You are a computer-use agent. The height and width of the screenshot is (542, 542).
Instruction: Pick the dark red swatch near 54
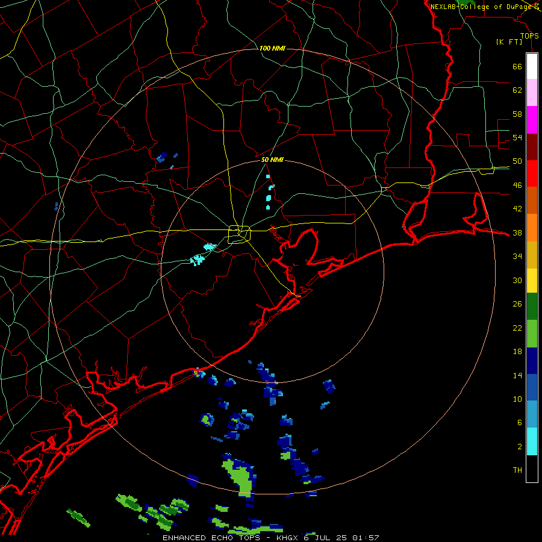[532, 147]
